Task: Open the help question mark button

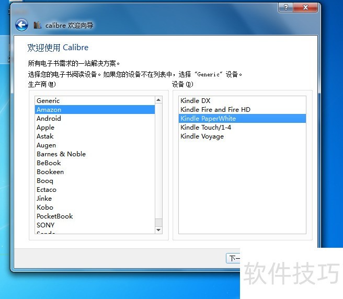Action: tap(285, 8)
